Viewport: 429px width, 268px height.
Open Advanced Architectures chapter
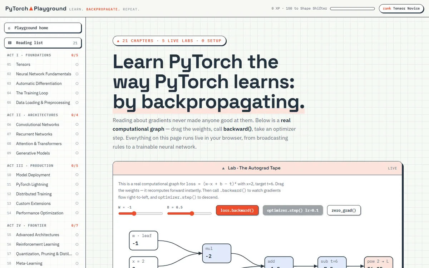pyautogui.click(x=43, y=235)
